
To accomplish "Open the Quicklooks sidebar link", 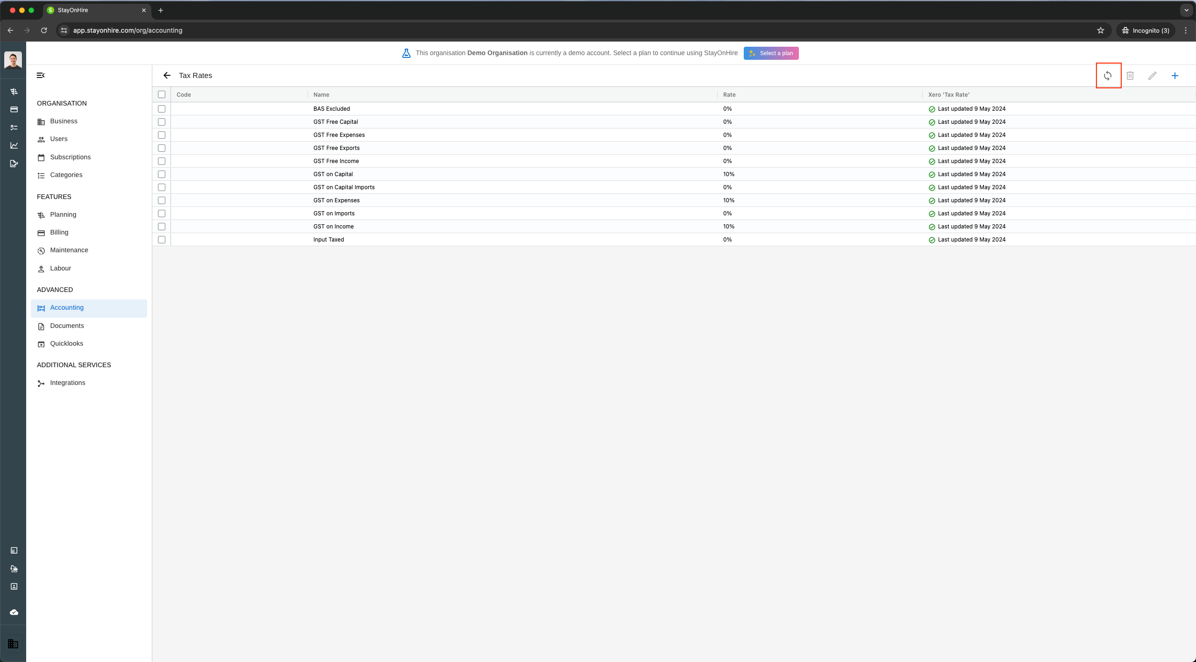I will pyautogui.click(x=66, y=343).
